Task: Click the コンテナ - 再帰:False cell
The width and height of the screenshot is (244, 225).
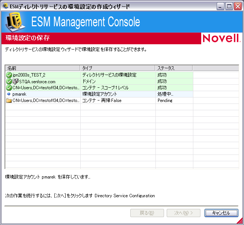Action: pos(102,100)
